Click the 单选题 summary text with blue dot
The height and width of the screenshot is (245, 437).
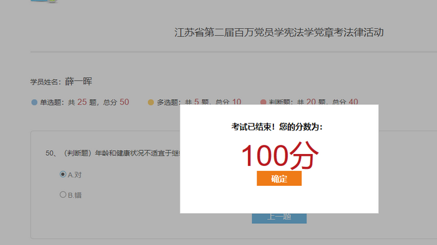coord(81,102)
